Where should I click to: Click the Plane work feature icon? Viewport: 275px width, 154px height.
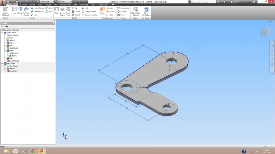102,11
